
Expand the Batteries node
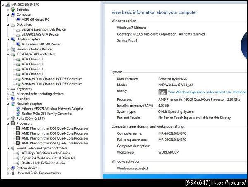(8, 10)
